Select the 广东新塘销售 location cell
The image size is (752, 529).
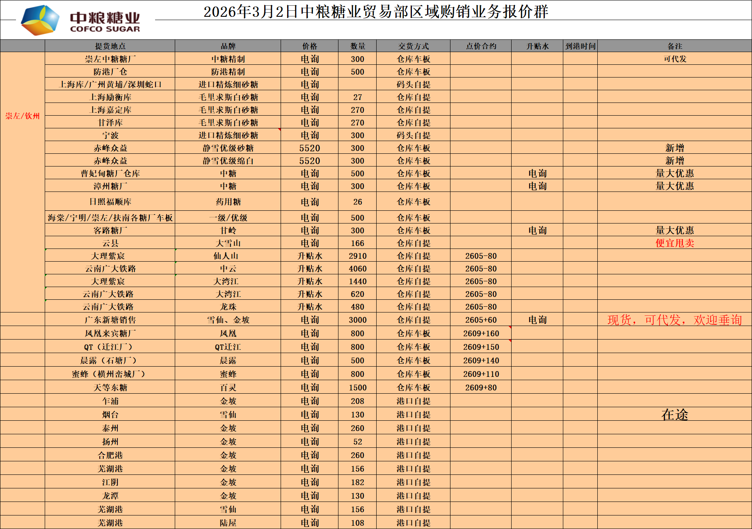pos(110,320)
